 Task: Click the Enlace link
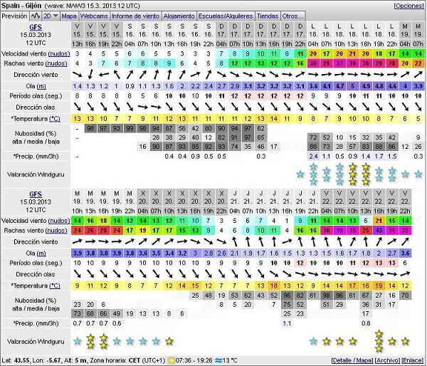tap(413, 360)
